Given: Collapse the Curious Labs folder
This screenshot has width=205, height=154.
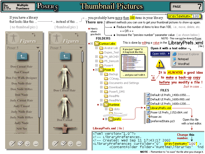Looking at the screenshot, I should click(92, 43).
